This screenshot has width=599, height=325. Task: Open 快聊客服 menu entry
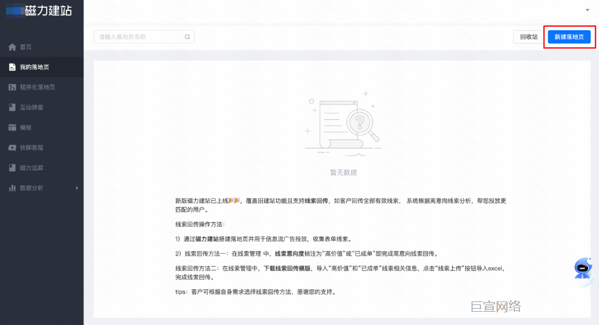(42, 148)
